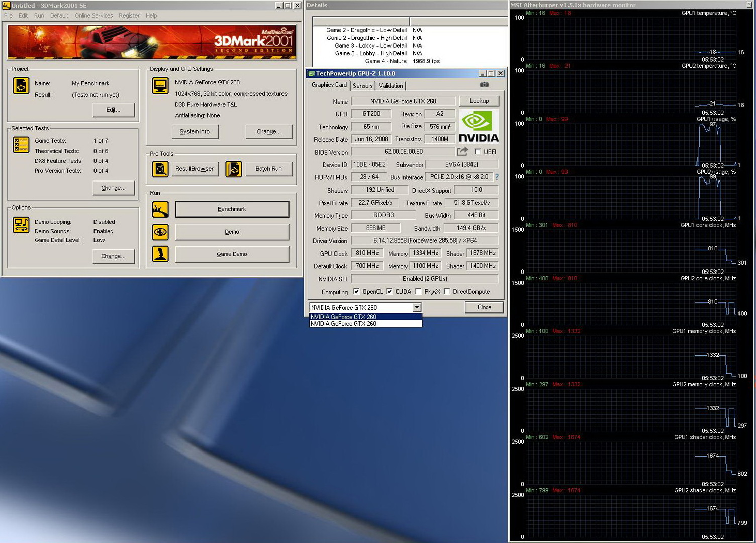
Task: Click the Selected Tests checklist icon
Action: tap(21, 145)
